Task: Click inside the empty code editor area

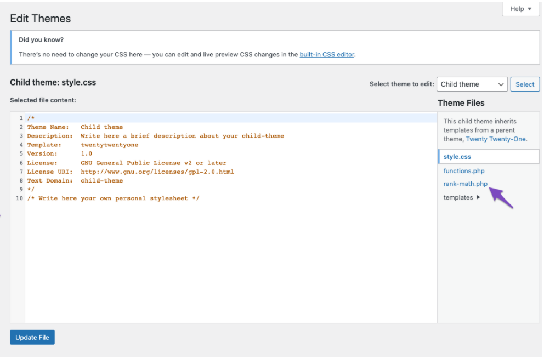Action: tap(231, 264)
